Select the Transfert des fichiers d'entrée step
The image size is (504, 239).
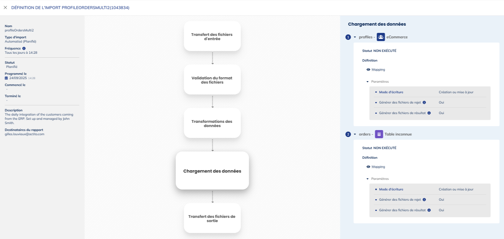click(x=212, y=36)
